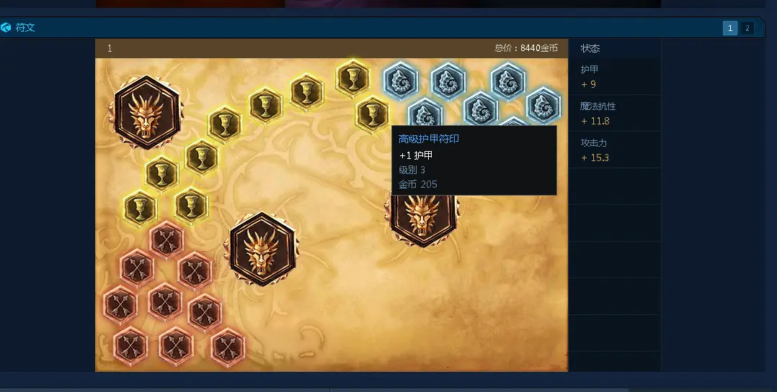Click the rightmost blue spiral glyph rune
The height and width of the screenshot is (392, 777).
543,105
